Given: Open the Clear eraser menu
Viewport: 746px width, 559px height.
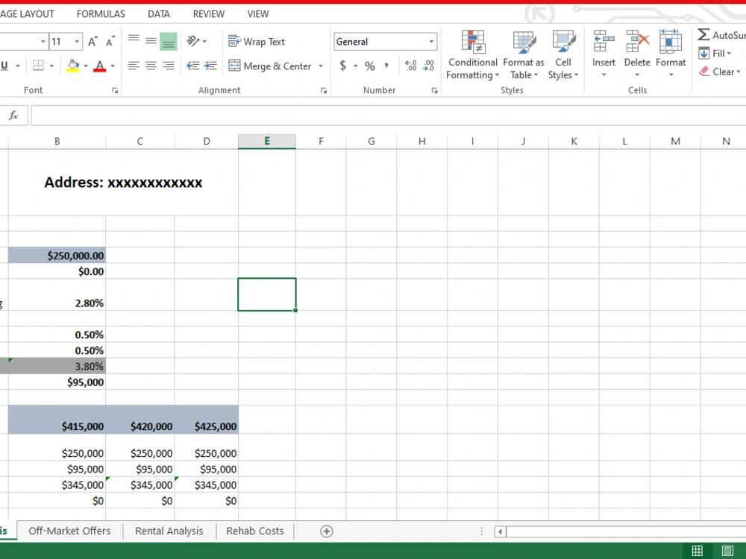Looking at the screenshot, I should (x=719, y=72).
